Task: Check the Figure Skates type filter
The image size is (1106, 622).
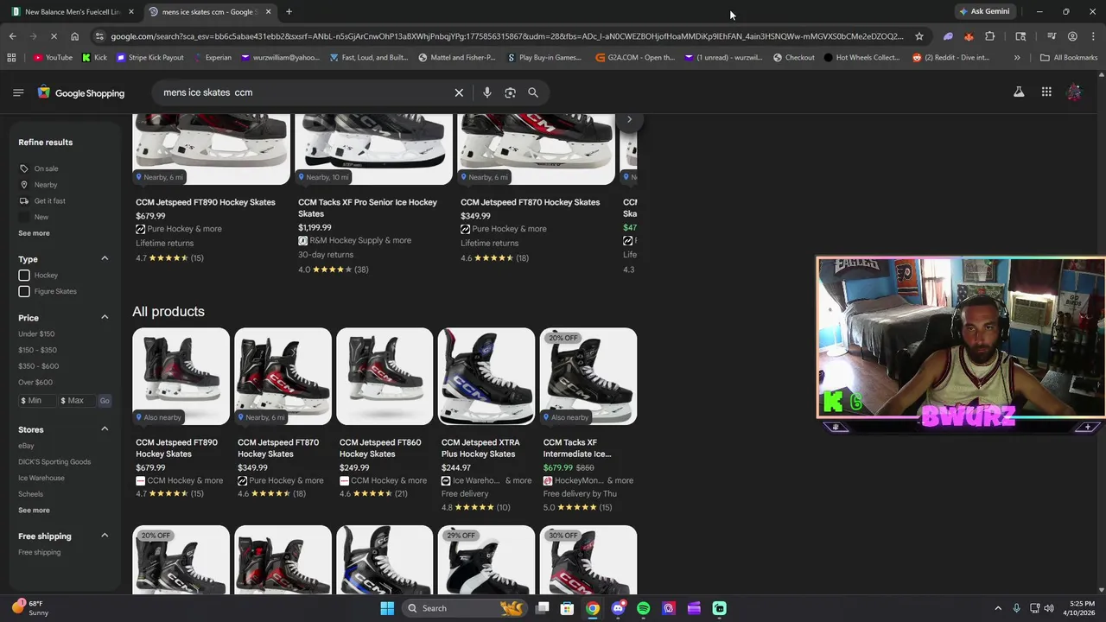Action: coord(24,291)
